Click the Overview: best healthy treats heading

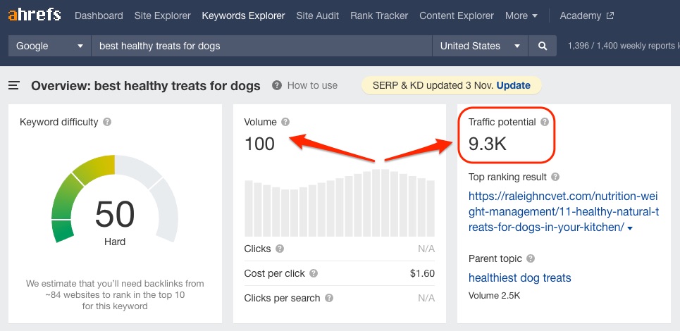(146, 86)
